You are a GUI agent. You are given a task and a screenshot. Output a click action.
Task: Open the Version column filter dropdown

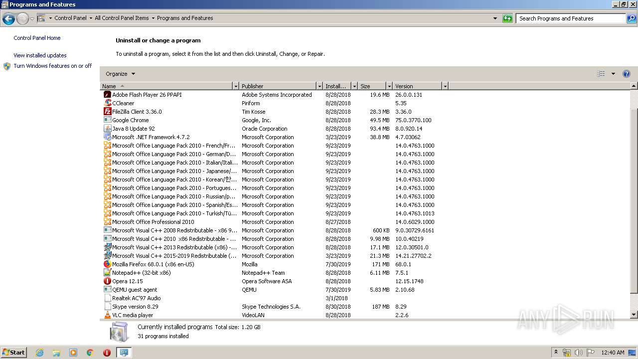(445, 86)
